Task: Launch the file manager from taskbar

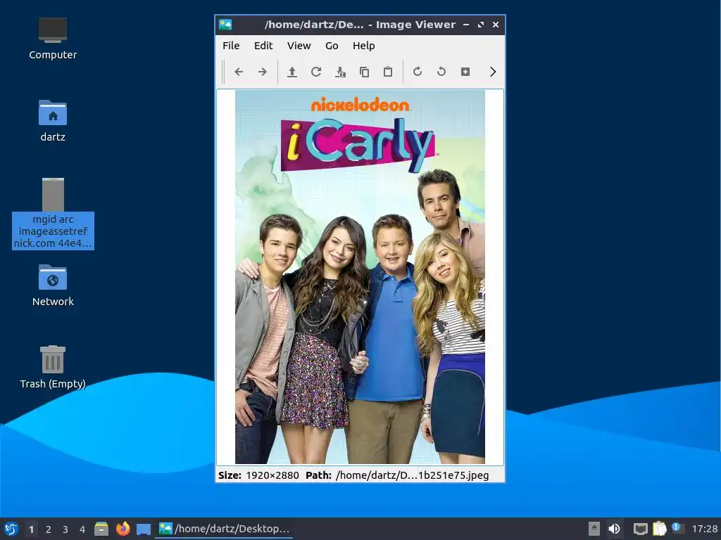Action: point(101,529)
